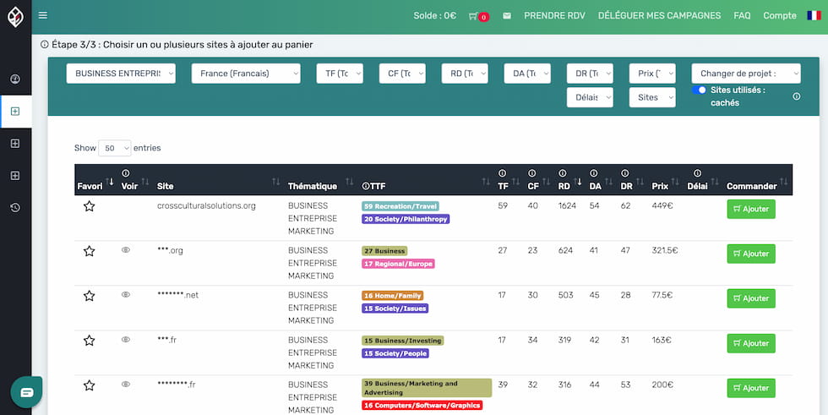Image resolution: width=828 pixels, height=415 pixels.
Task: Open the third grid sidebar icon
Action: tap(15, 175)
